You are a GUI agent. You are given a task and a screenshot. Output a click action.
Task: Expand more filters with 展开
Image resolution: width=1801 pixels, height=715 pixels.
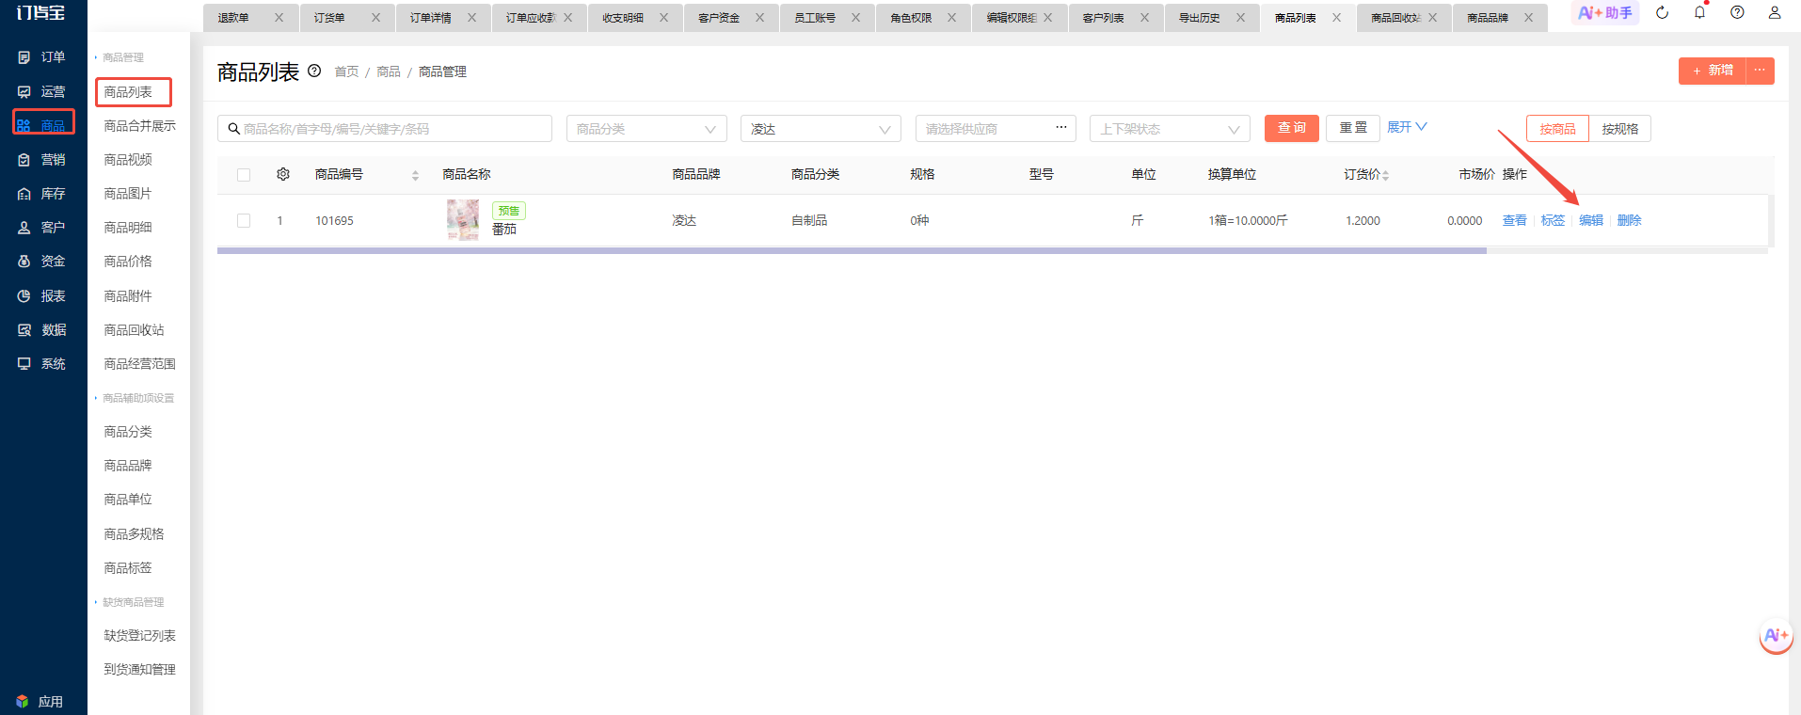click(x=1407, y=127)
